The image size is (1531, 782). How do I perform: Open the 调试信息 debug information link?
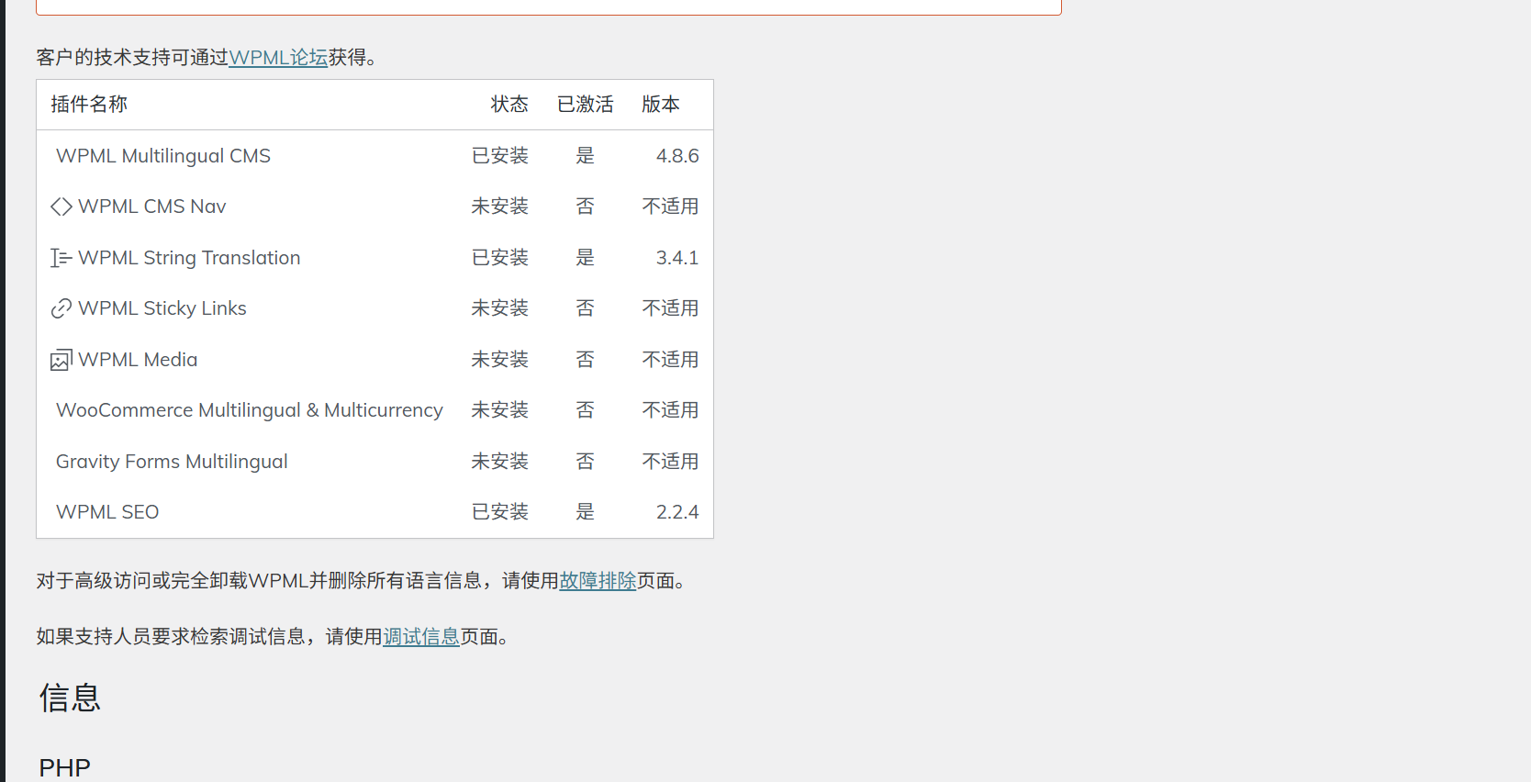pos(421,637)
